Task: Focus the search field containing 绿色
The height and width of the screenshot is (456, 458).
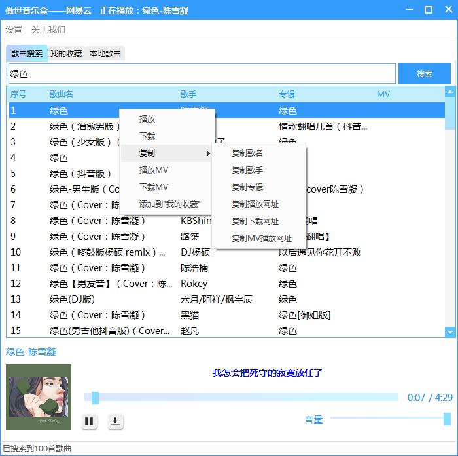Action: point(202,74)
